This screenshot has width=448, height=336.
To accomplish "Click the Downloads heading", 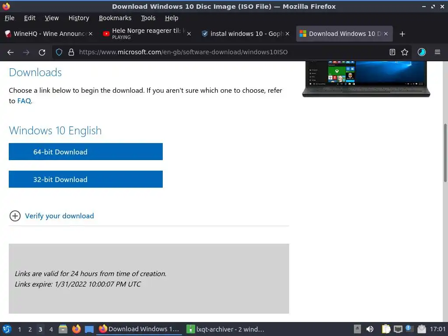I will (35, 72).
